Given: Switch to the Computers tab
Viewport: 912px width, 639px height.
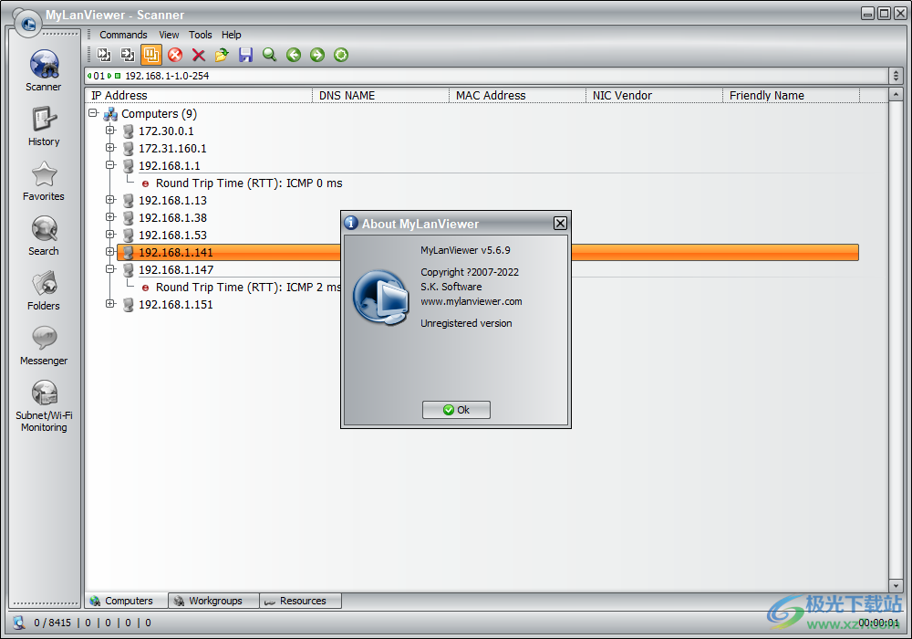Looking at the screenshot, I should (x=127, y=601).
